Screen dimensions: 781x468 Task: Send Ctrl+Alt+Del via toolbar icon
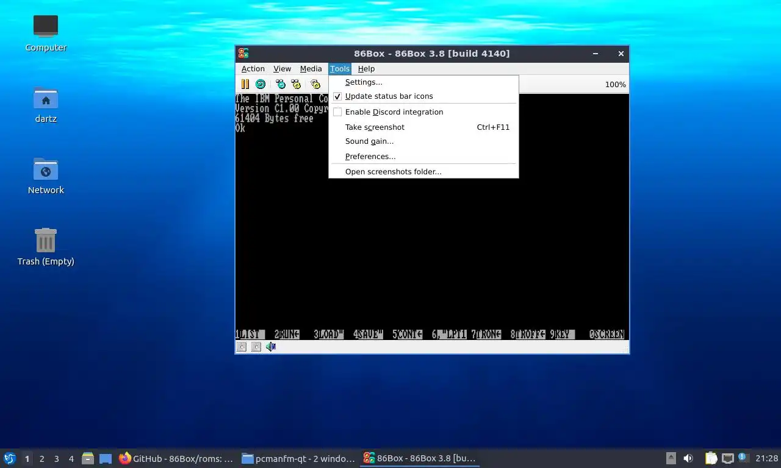[281, 84]
